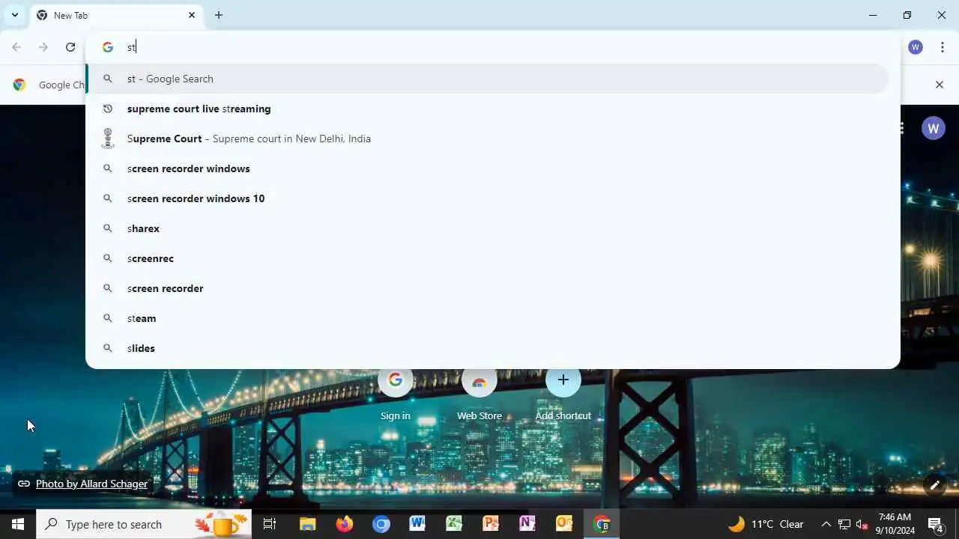Launch Word from taskbar
The image size is (959, 539).
[x=417, y=524]
